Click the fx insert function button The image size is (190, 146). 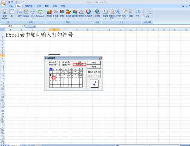34,26
